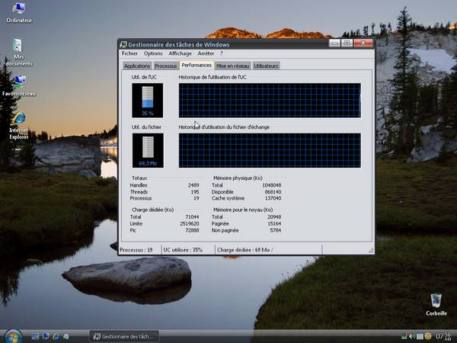Select the Performances tab

(197, 66)
